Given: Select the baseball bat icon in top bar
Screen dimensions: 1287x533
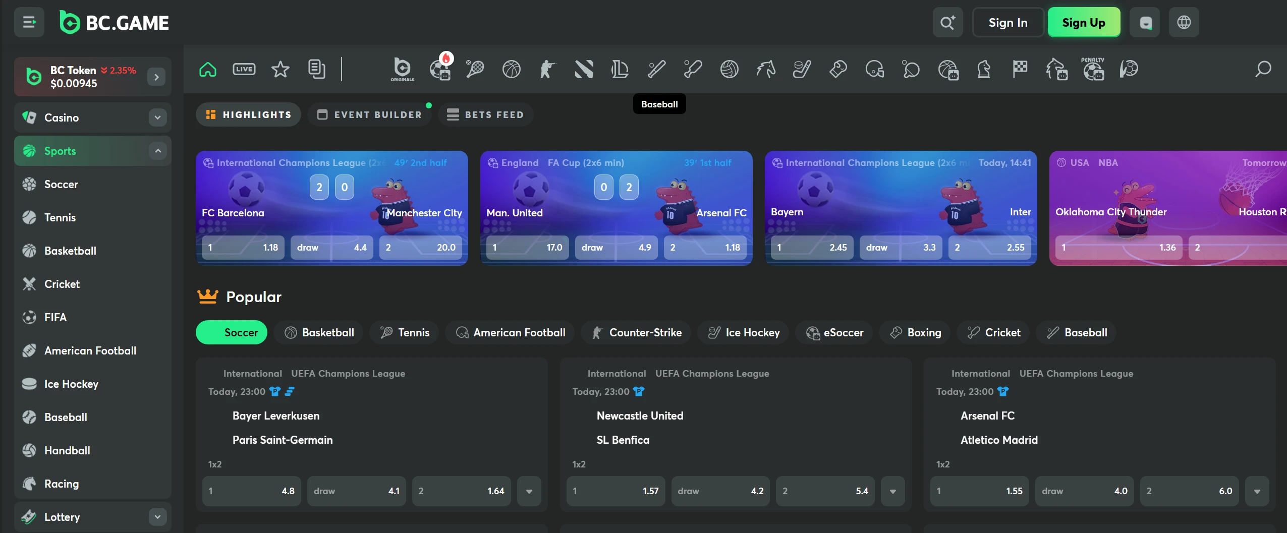Looking at the screenshot, I should tap(656, 69).
